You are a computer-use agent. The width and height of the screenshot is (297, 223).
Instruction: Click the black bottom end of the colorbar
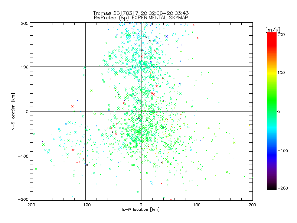pos(272,187)
